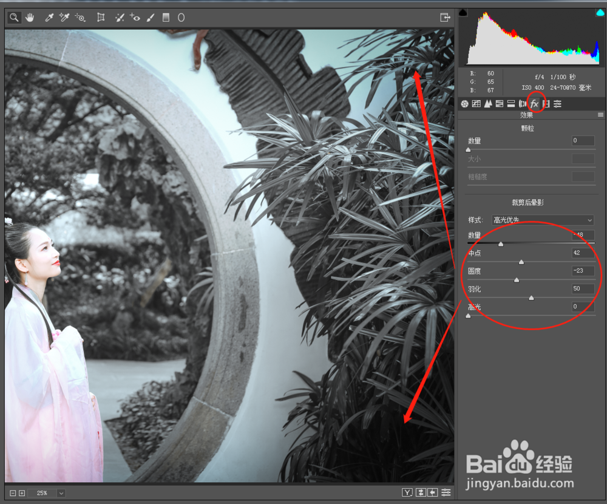Cycle before/after view Y button
The height and width of the screenshot is (504, 607).
coord(407,492)
